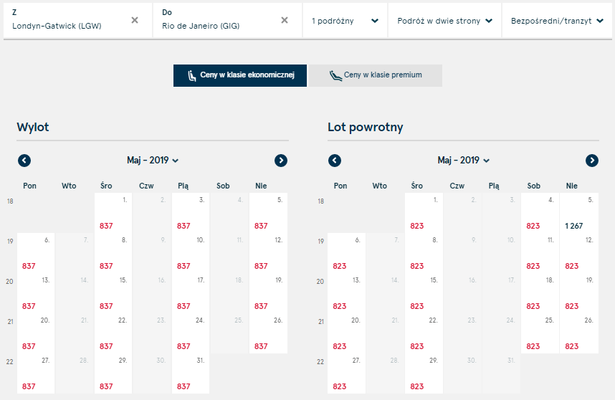
Task: Open Bezpośredni/tranzyt filter dropdown
Action: (557, 21)
